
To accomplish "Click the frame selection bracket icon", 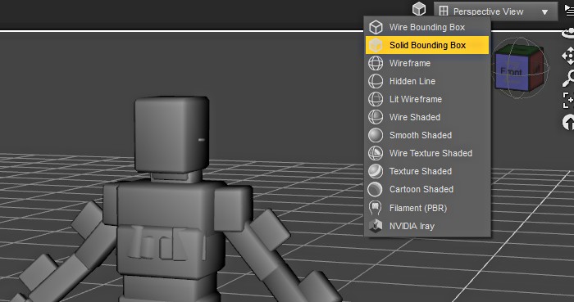I will (568, 100).
